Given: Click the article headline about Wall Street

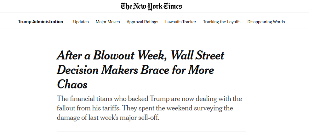Looking at the screenshot, I should [x=140, y=70].
